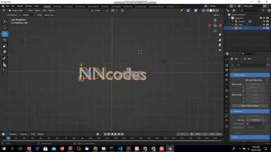Open the Options dropdown in viewport
Viewport: 271px width, 152px height.
coord(217,15)
